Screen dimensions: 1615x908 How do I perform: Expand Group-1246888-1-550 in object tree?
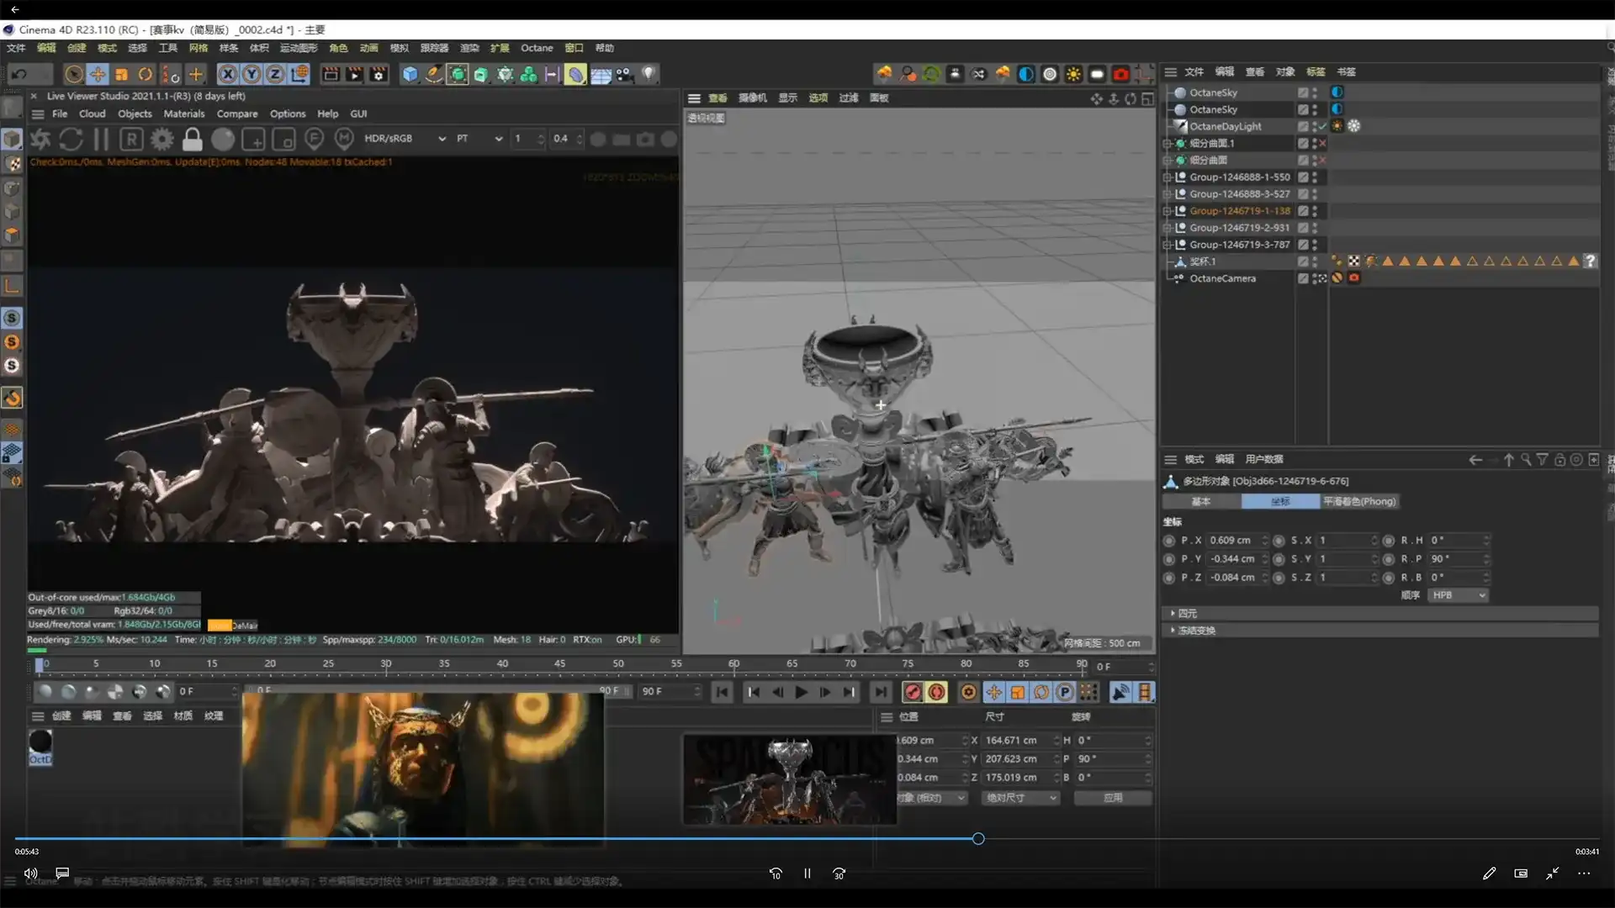(x=1167, y=177)
